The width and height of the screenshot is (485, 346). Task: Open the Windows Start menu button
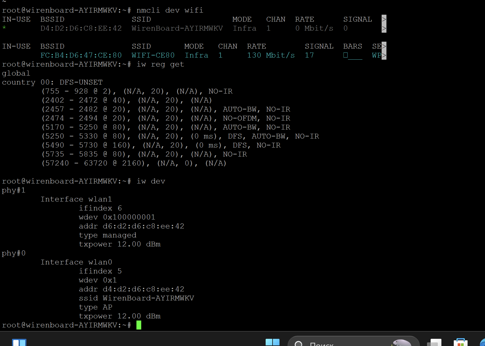[x=273, y=342]
